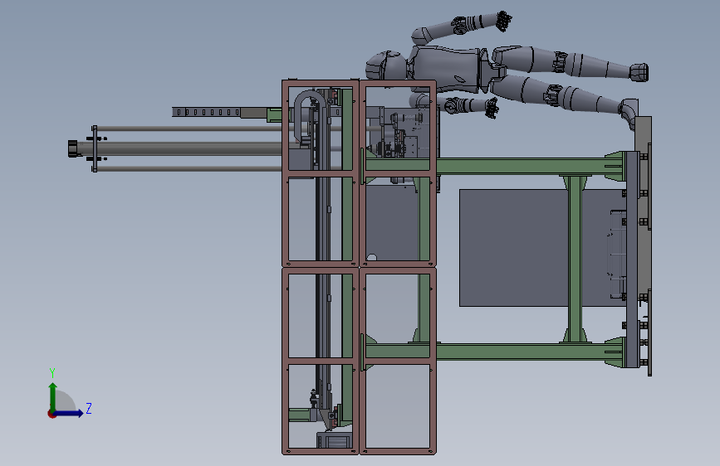This screenshot has height=466, width=720.
Task: Click the red origin ball of triad
Action: 52,414
